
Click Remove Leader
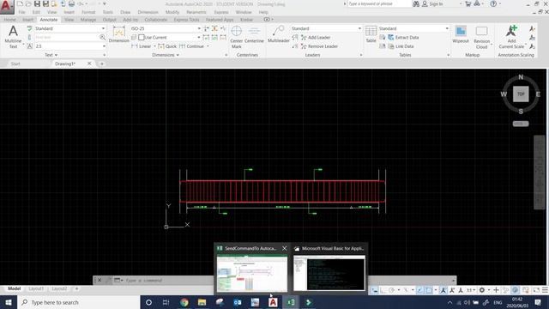[319, 46]
